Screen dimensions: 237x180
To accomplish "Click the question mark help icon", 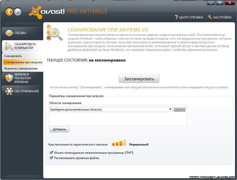I will [176, 17].
